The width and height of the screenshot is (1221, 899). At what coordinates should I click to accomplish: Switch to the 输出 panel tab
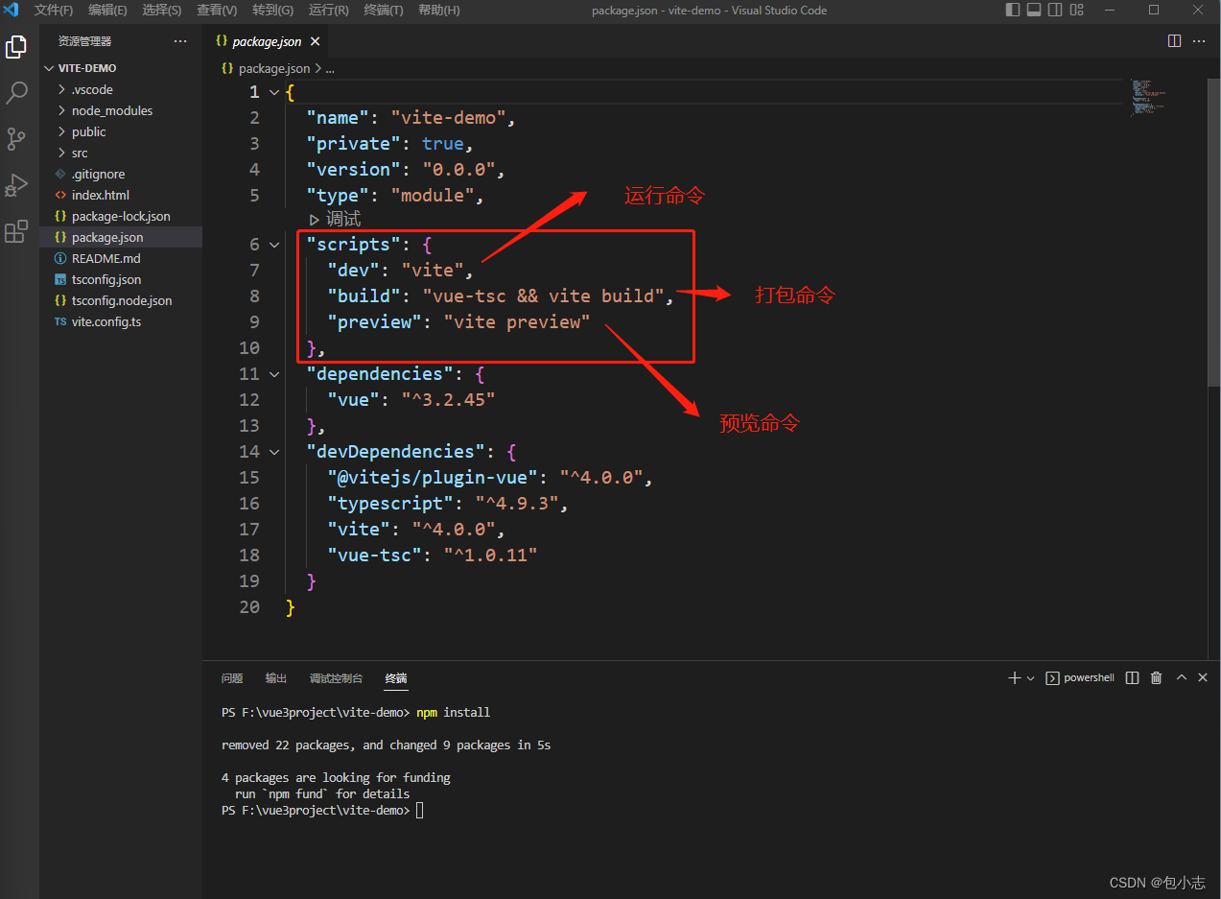pos(276,678)
